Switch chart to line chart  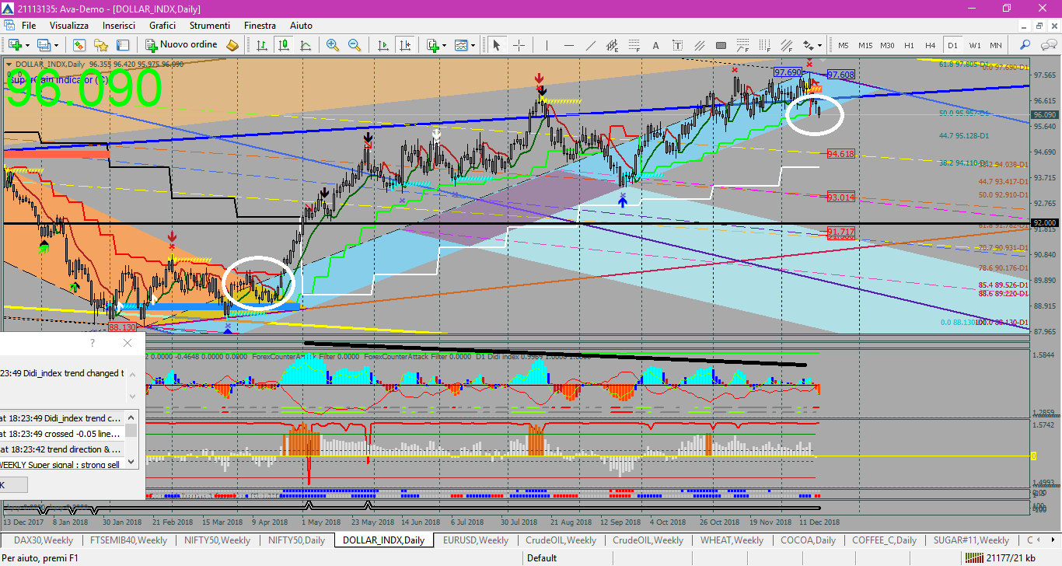pos(306,45)
